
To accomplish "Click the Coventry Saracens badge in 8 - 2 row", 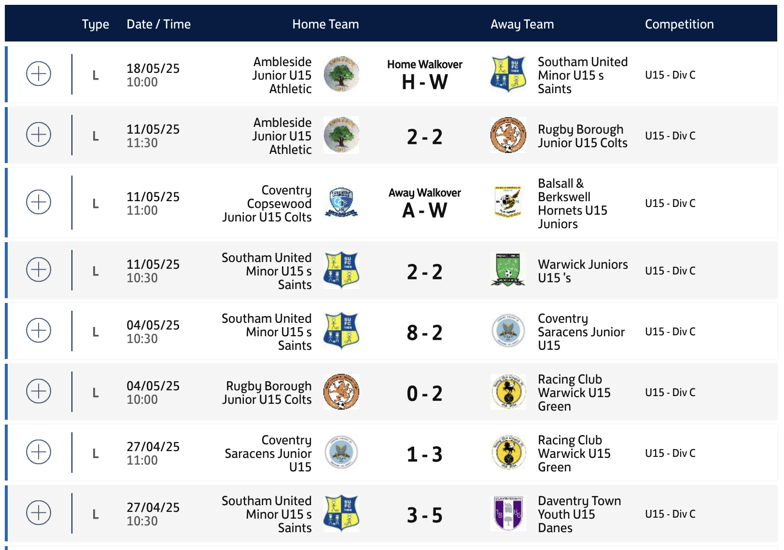I will tap(508, 330).
